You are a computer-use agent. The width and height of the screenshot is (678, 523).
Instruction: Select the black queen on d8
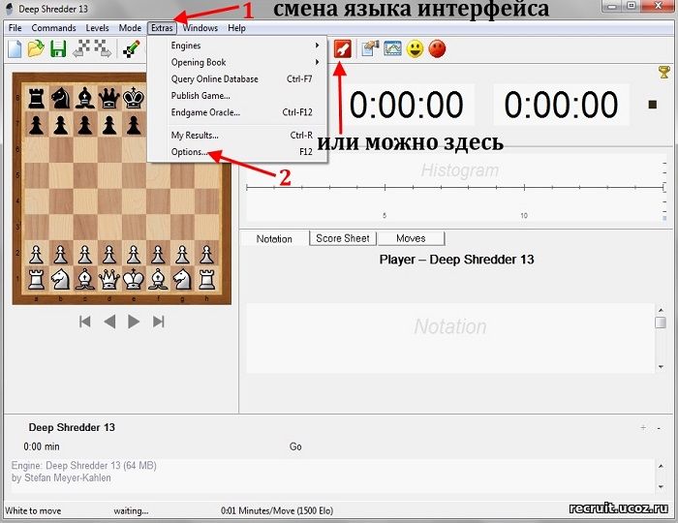coord(109,98)
